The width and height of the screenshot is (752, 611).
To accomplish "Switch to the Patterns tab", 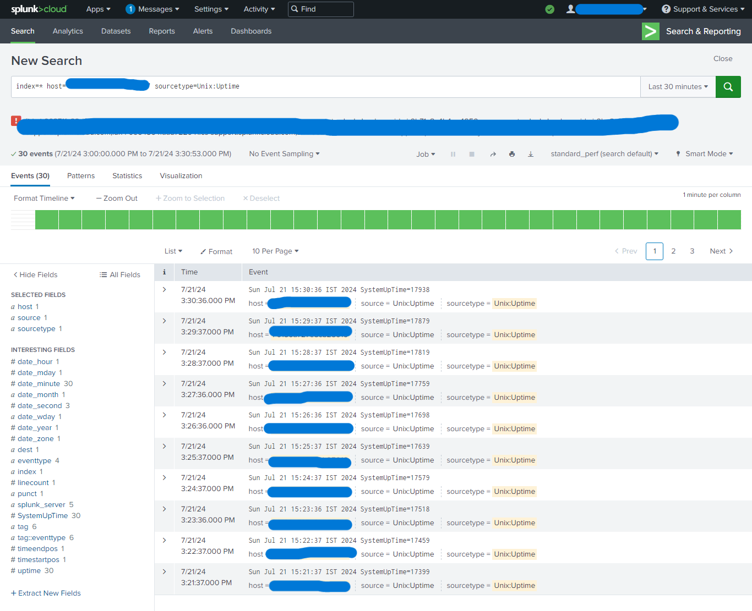I will click(81, 175).
